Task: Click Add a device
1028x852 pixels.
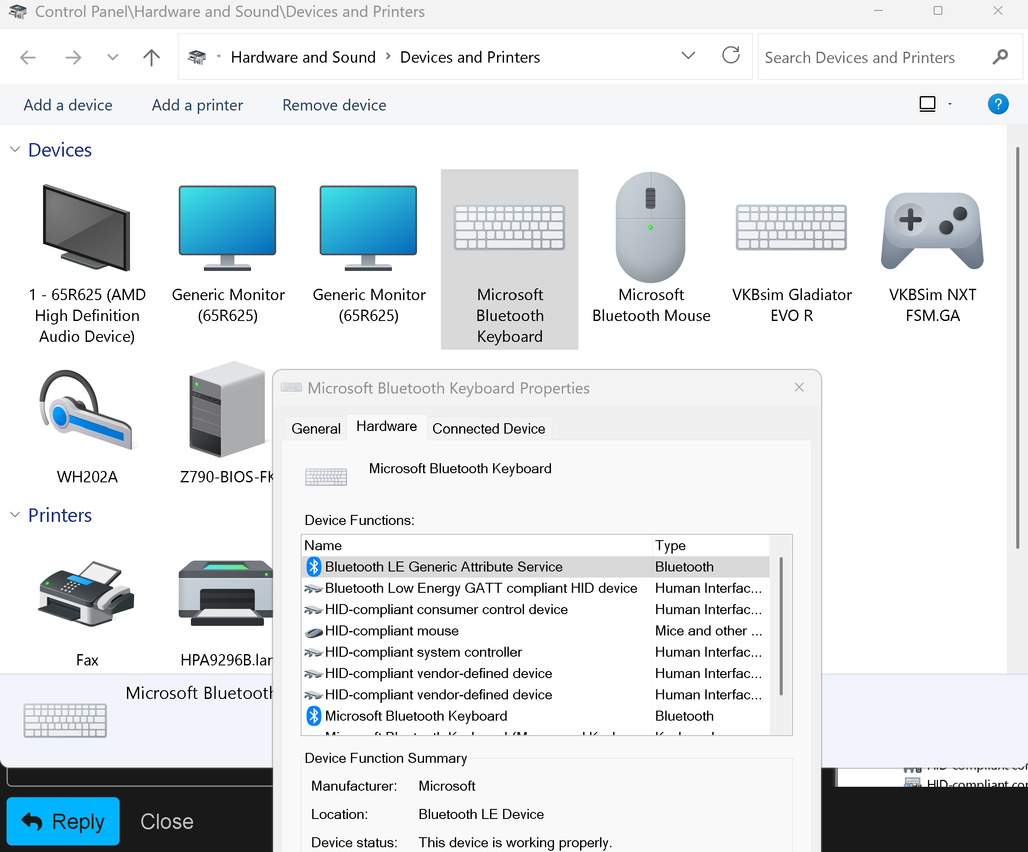Action: (68, 105)
